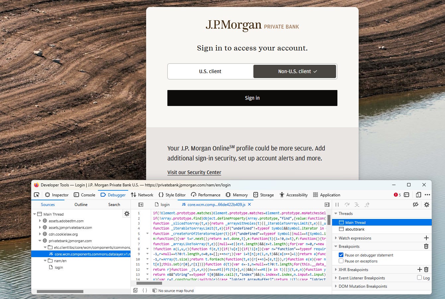Viewport: 445px width, 299px height.
Task: Click the source map status icon
Action: tap(154, 290)
